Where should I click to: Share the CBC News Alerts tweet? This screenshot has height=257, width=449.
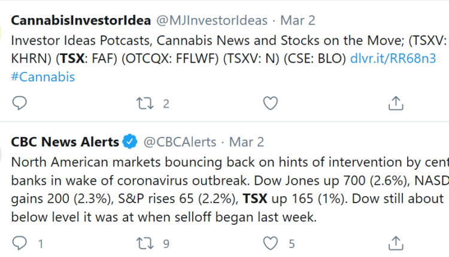pyautogui.click(x=395, y=243)
